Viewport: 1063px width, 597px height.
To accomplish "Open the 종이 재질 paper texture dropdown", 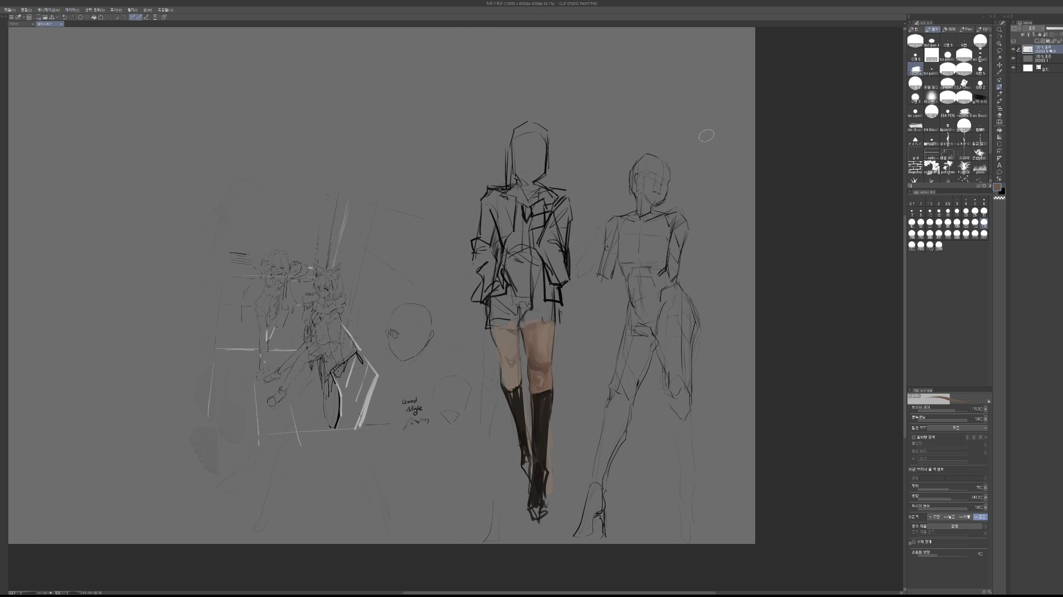I will click(955, 526).
